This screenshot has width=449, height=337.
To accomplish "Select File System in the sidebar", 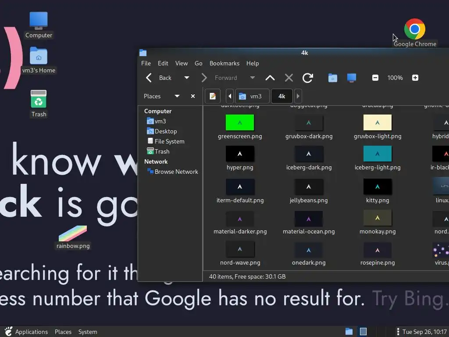I will click(169, 141).
